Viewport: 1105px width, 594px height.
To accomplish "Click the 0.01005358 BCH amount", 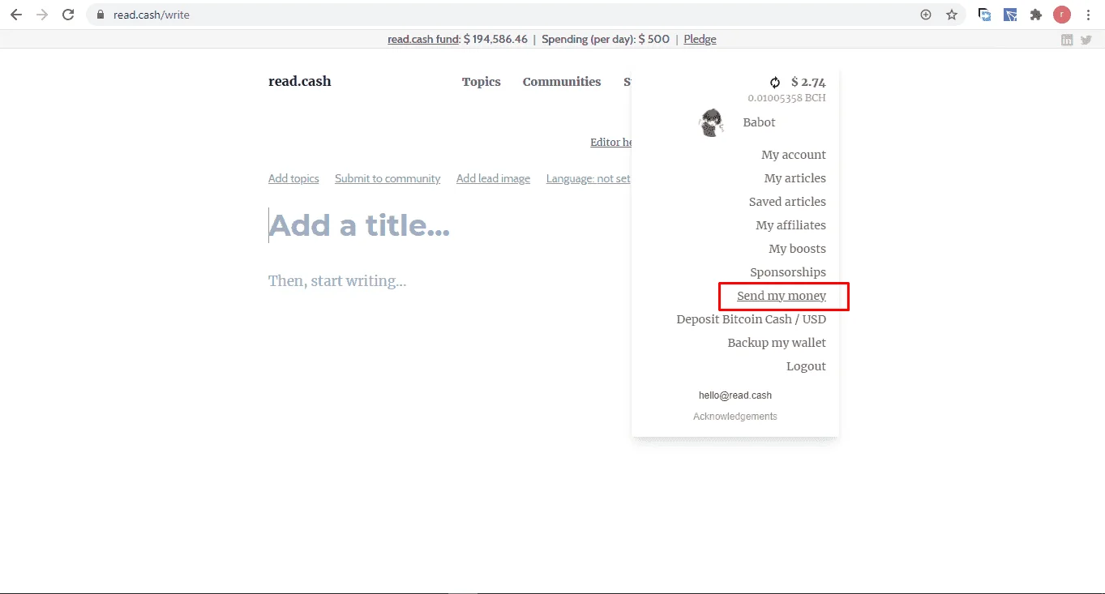I will (786, 98).
